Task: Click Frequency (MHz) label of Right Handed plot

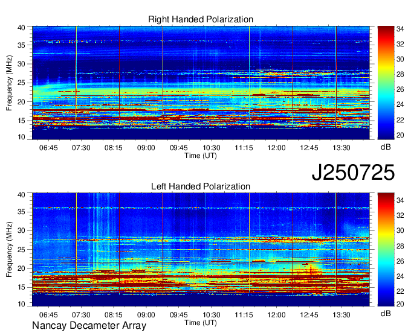Action: point(9,83)
